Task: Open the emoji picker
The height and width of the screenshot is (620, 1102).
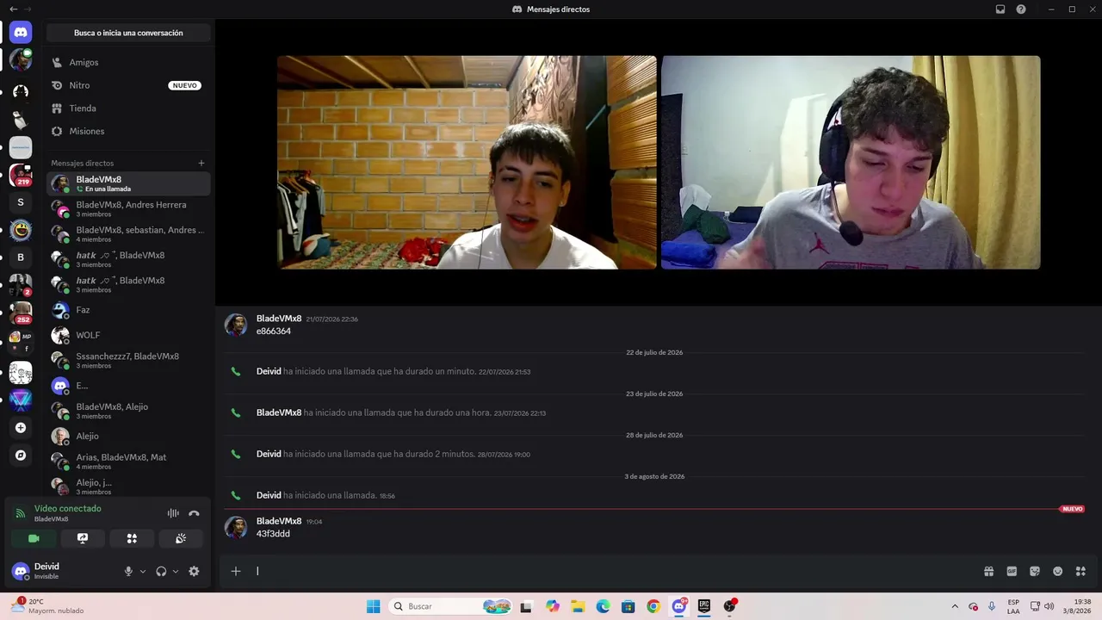Action: pos(1058,571)
